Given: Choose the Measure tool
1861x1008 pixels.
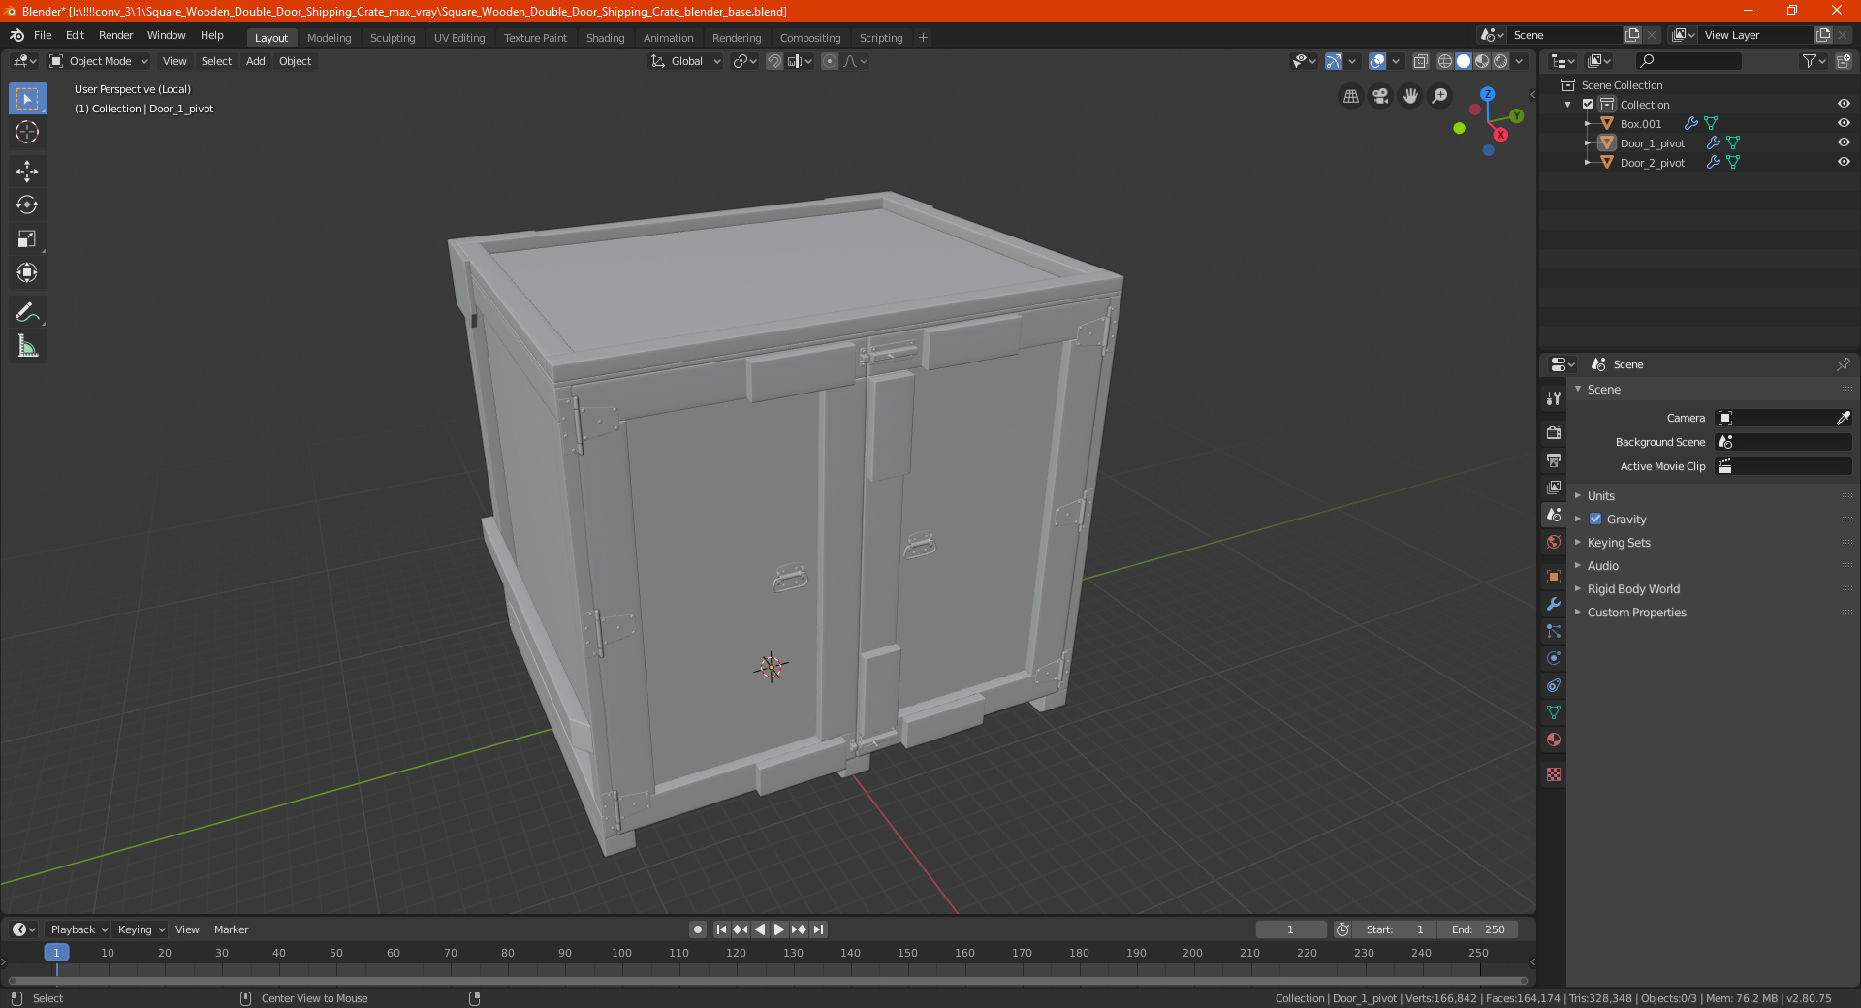Looking at the screenshot, I should click(27, 346).
